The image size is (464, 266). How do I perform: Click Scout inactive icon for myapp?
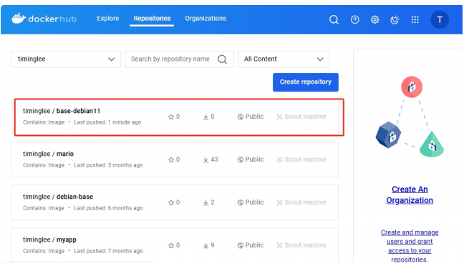pos(279,245)
